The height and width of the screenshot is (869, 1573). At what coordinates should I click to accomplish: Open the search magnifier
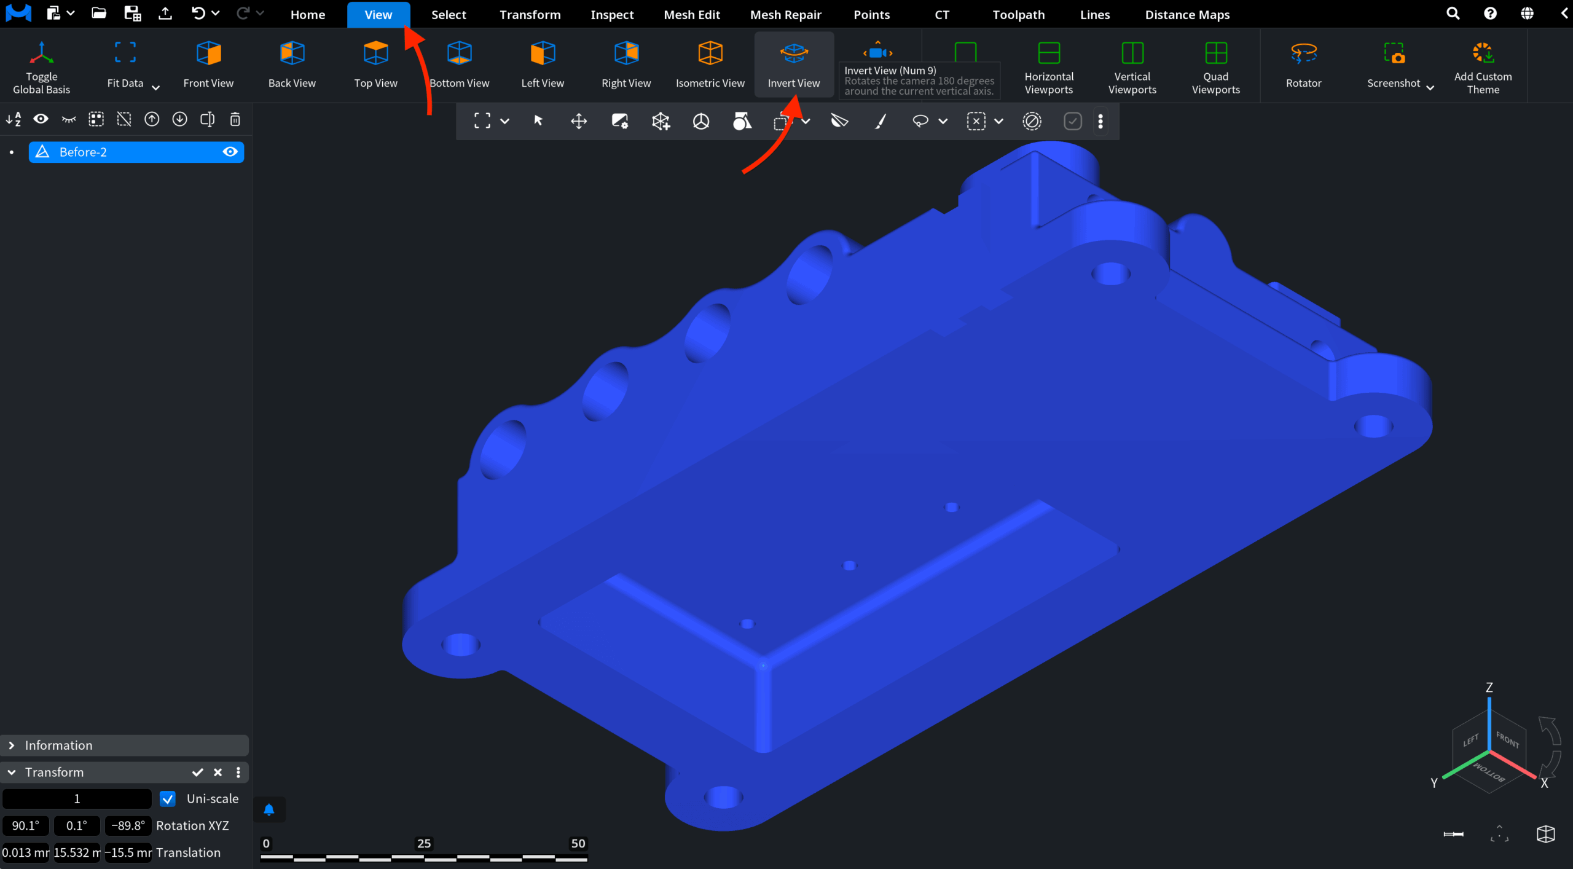pyautogui.click(x=1453, y=14)
